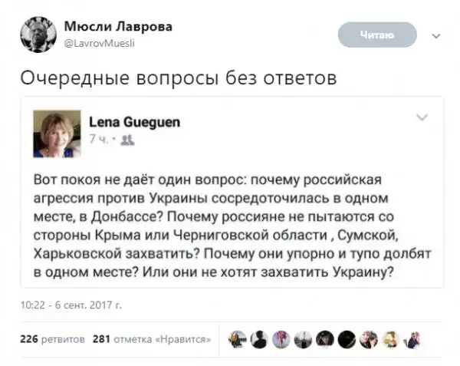The image size is (460, 366).
Task: Click the tweet timestamp 10:22 - 6 сент. 2017
Action: tap(70, 304)
